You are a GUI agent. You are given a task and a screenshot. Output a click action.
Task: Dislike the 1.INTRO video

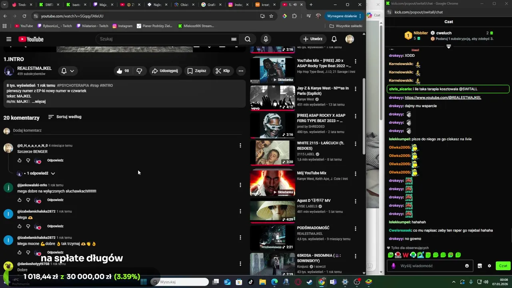tap(139, 71)
